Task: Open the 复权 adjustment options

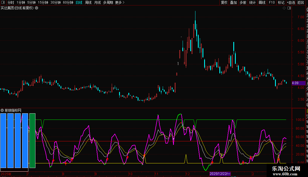Action: [224, 2]
